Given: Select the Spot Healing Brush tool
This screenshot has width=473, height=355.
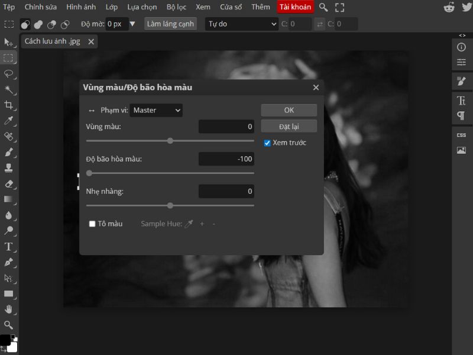Looking at the screenshot, I should pos(8,137).
